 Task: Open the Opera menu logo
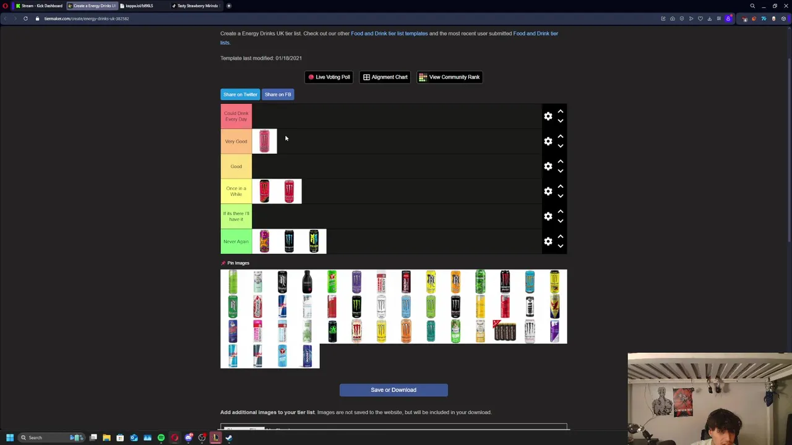(x=5, y=6)
